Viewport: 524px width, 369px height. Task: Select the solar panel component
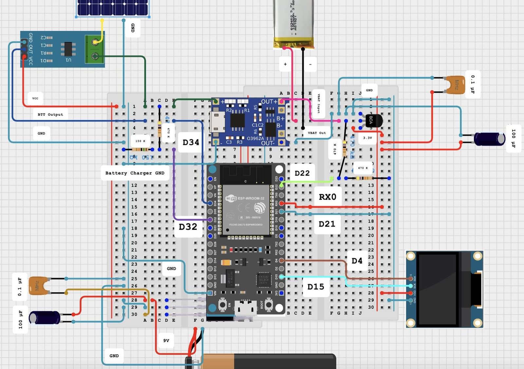(113, 8)
